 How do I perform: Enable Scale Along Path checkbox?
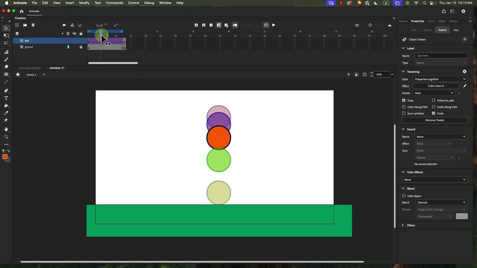pyautogui.click(x=433, y=107)
